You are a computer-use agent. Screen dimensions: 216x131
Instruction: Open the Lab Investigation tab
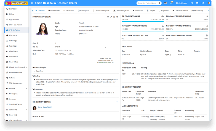point(121,10)
